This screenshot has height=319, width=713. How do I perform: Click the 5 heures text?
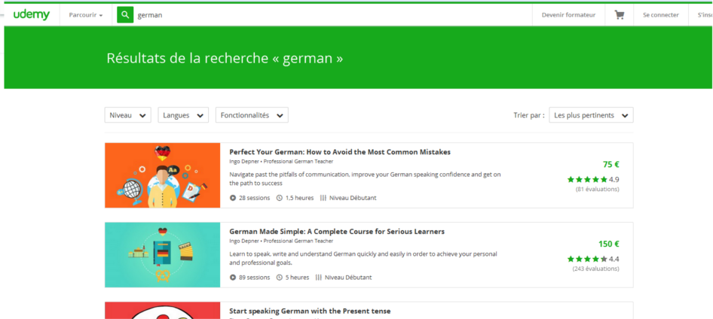(x=298, y=278)
